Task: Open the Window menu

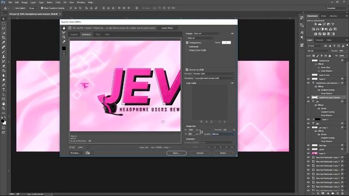Action: click(81, 2)
